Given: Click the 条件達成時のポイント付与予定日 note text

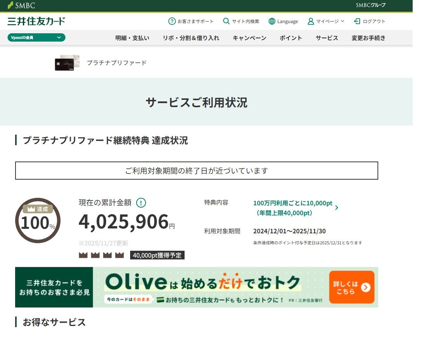Looking at the screenshot, I should [x=308, y=243].
